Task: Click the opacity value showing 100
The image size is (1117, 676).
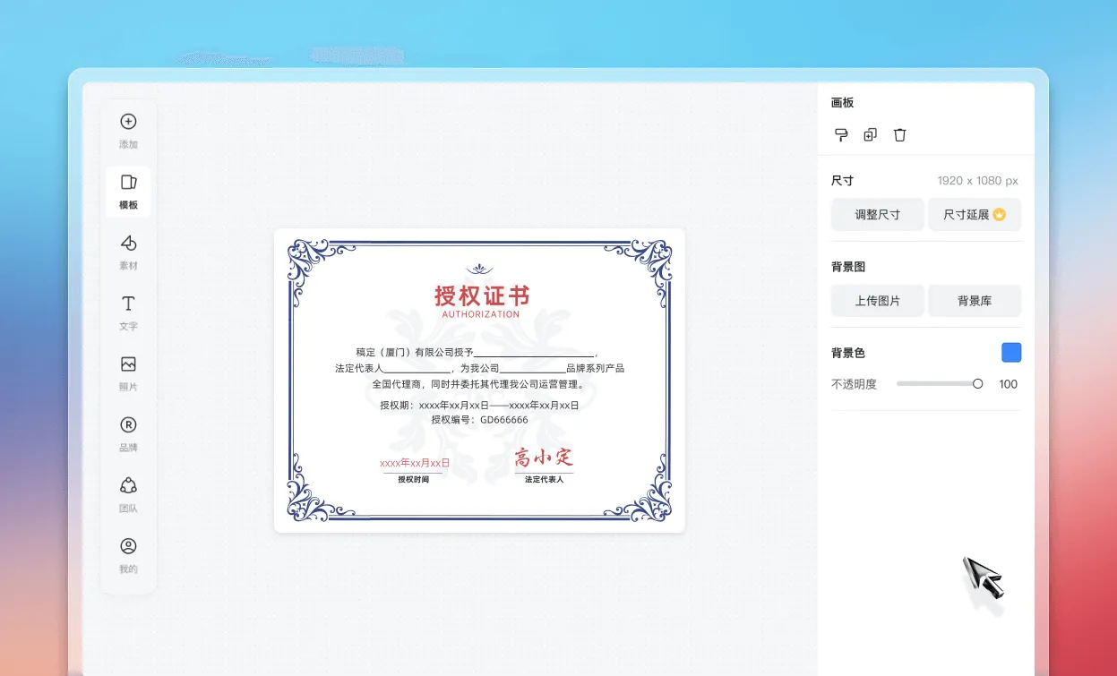Action: tap(1008, 383)
